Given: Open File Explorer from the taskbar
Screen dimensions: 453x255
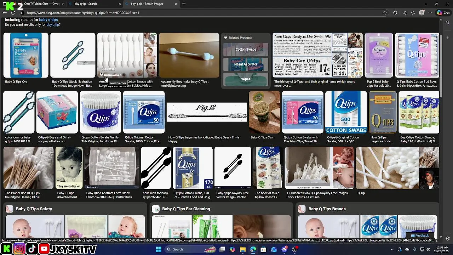Looking at the screenshot, I should [x=242, y=249].
